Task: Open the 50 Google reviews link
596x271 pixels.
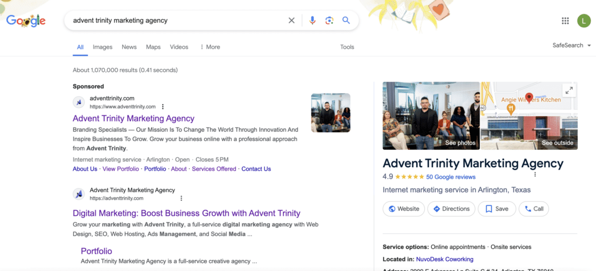Action: point(451,177)
